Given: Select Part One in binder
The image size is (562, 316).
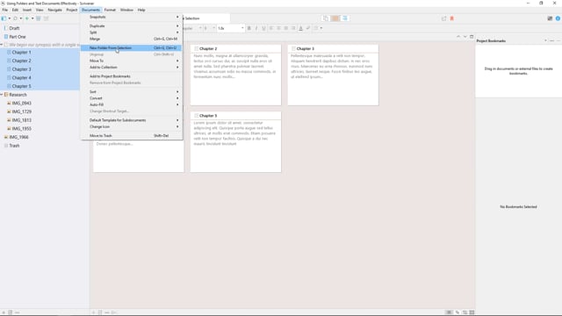Looking at the screenshot, I should click(x=18, y=37).
